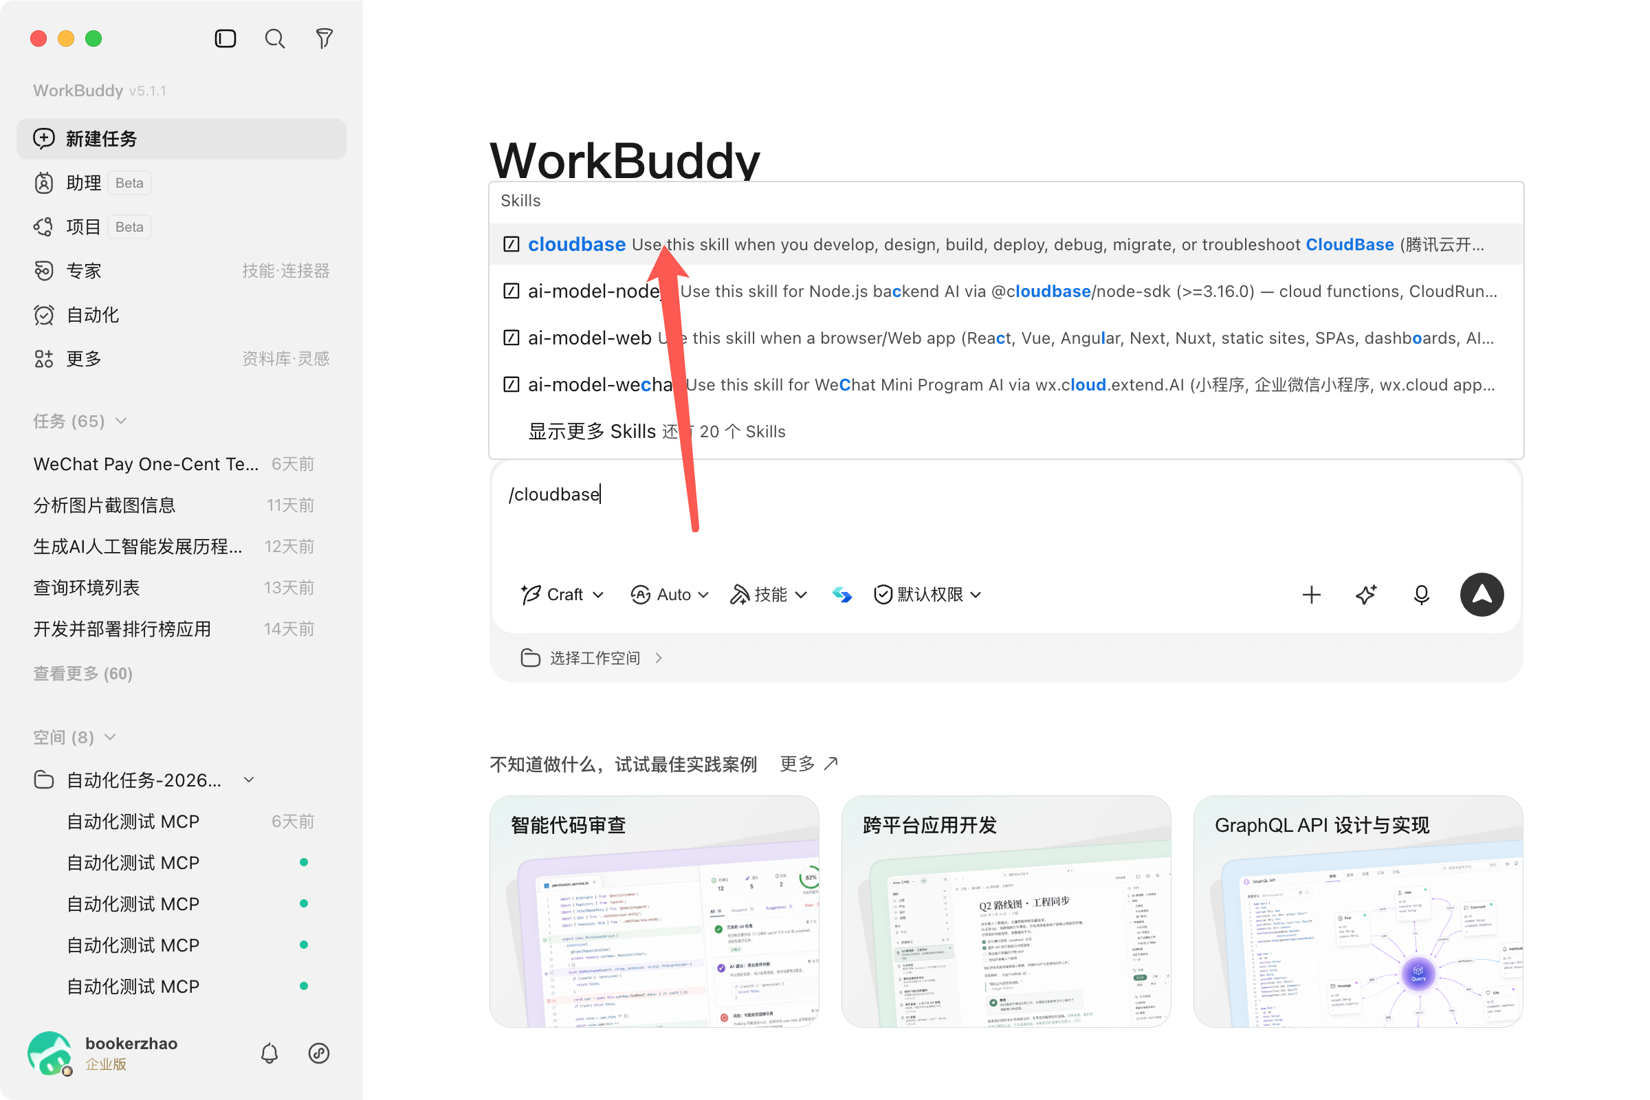
Task: Click the filter funnel icon
Action: coord(323,38)
